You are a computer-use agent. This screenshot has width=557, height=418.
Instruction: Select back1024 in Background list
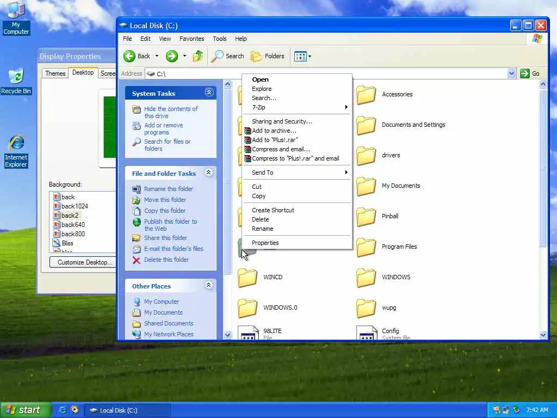click(75, 206)
